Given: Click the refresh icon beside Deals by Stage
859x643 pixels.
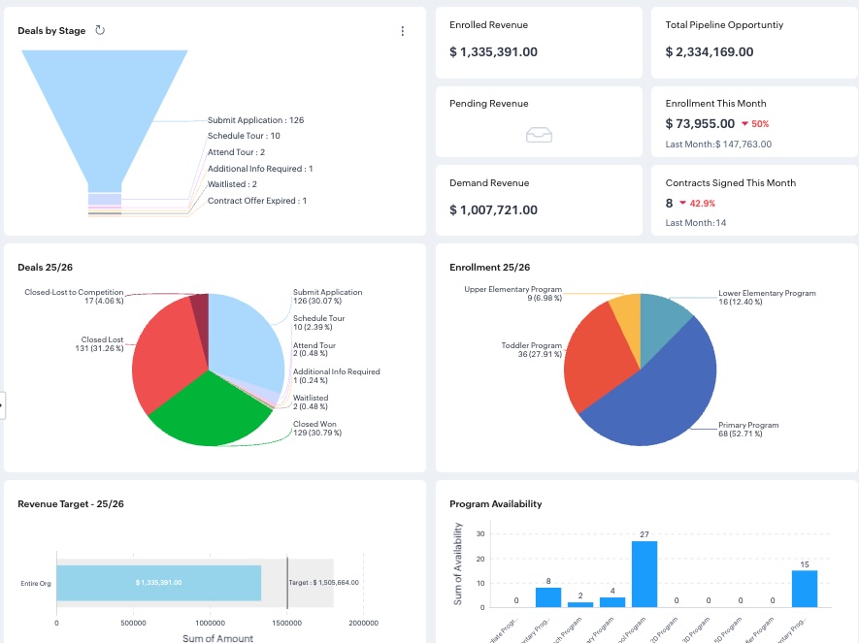Looking at the screenshot, I should 100,30.
